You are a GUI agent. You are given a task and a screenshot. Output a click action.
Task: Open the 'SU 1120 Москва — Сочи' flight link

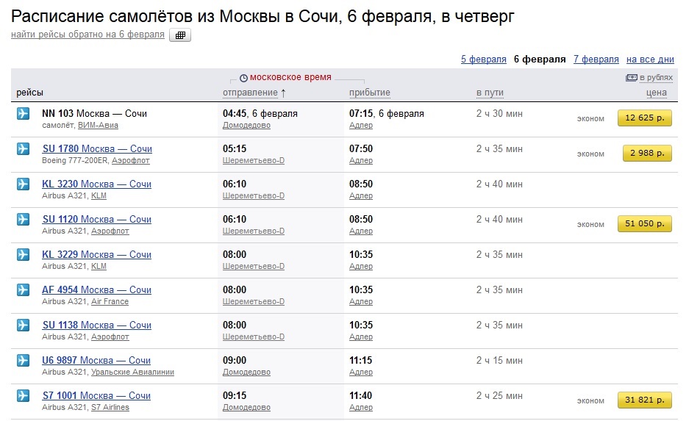pyautogui.click(x=96, y=220)
